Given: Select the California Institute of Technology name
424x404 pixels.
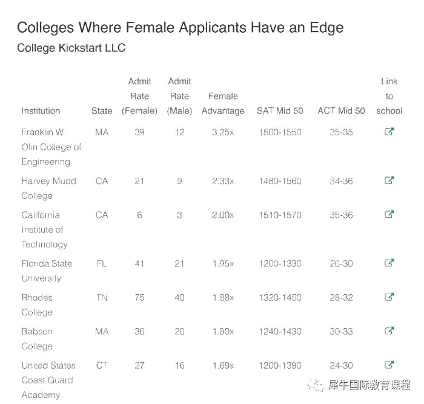Looking at the screenshot, I should pyautogui.click(x=45, y=230).
